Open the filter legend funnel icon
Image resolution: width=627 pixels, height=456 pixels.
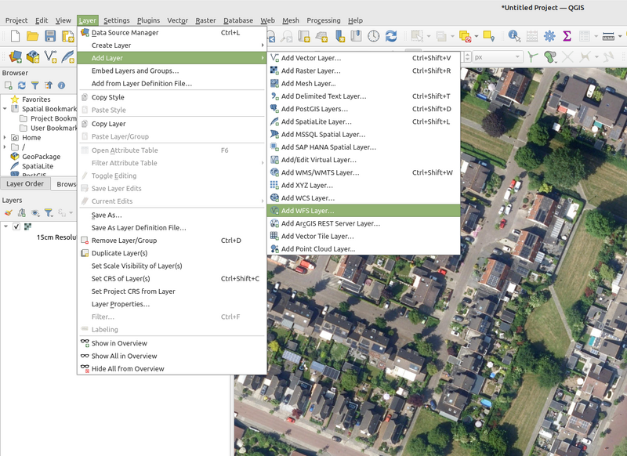point(49,212)
